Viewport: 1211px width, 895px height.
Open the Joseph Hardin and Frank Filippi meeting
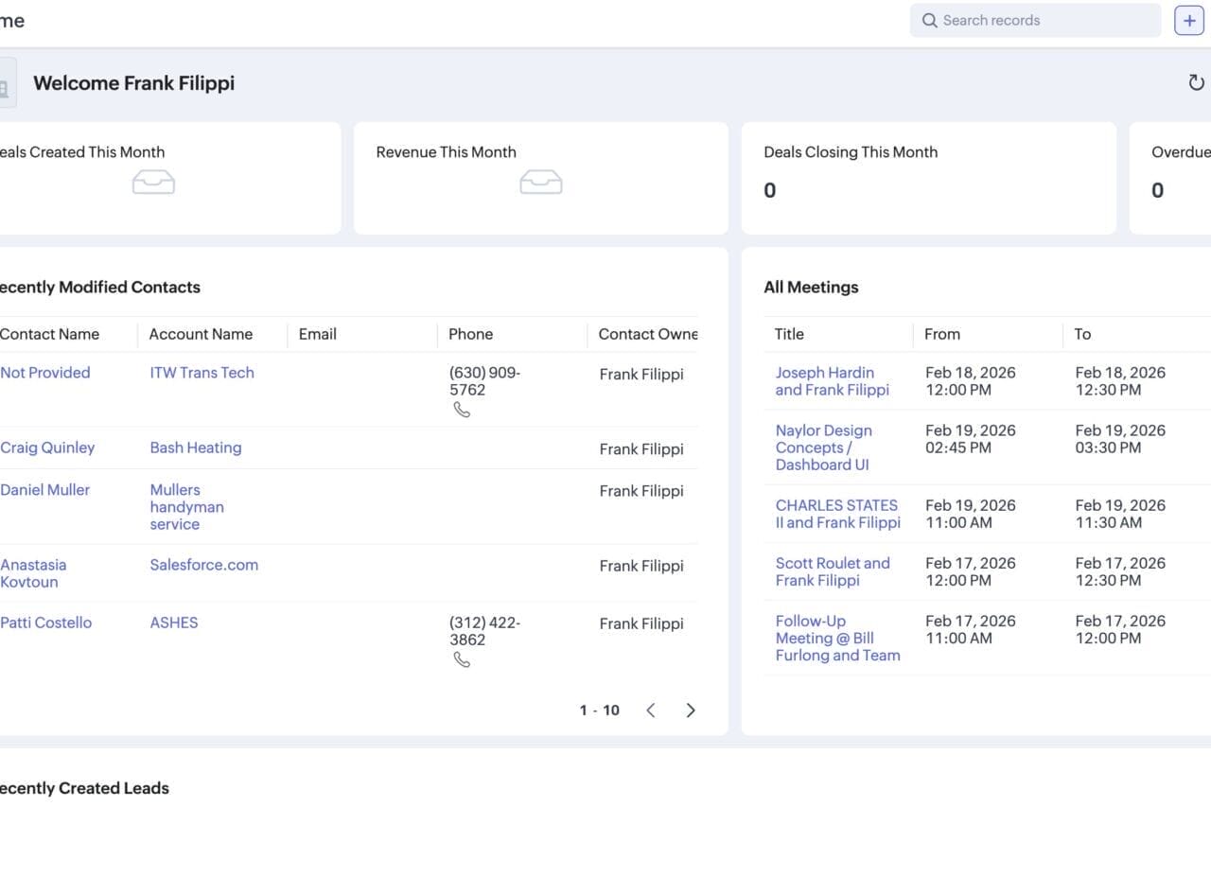tap(832, 381)
